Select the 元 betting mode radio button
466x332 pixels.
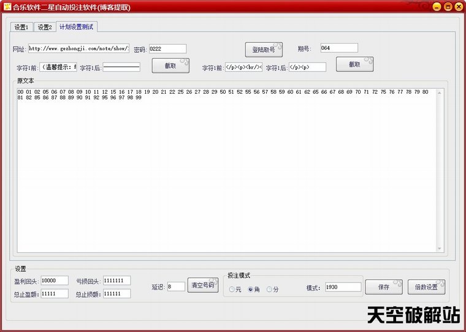point(232,289)
